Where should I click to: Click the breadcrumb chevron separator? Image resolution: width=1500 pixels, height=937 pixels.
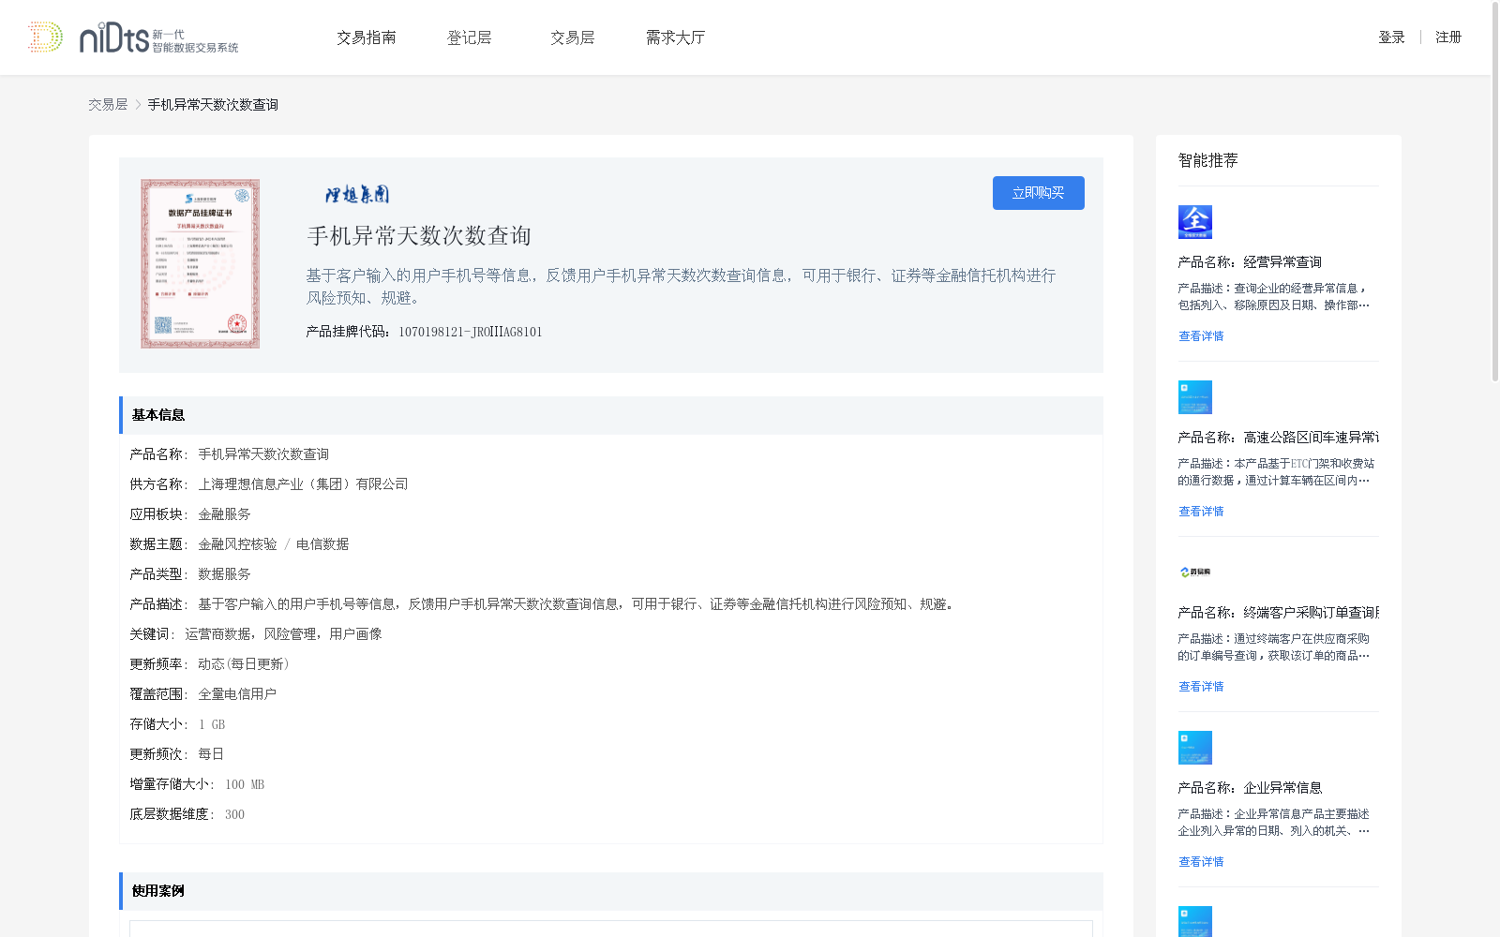pyautogui.click(x=138, y=105)
